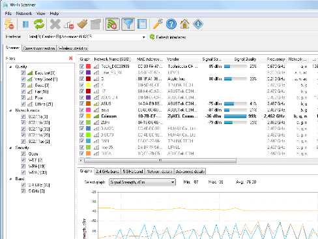Image resolution: width=318 pixels, height=239 pixels.
Task: Switch to Wireless statistics tab
Action: click(73, 48)
